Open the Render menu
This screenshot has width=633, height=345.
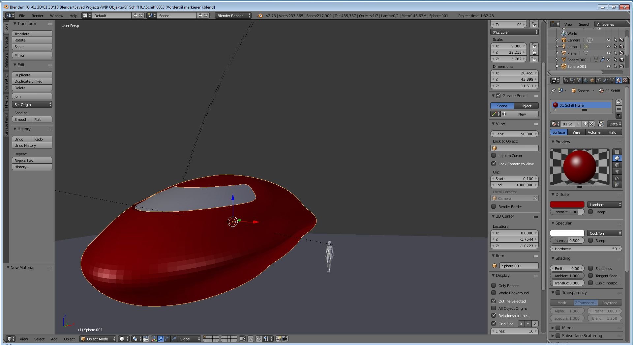point(37,15)
